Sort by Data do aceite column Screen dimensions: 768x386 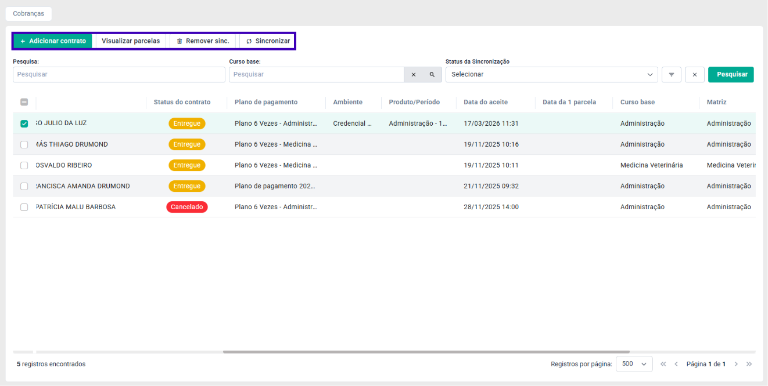point(486,102)
